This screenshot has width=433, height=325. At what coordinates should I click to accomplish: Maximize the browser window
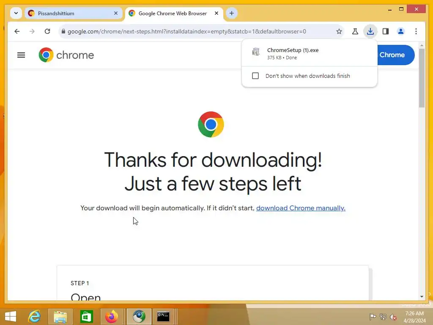(401, 9)
